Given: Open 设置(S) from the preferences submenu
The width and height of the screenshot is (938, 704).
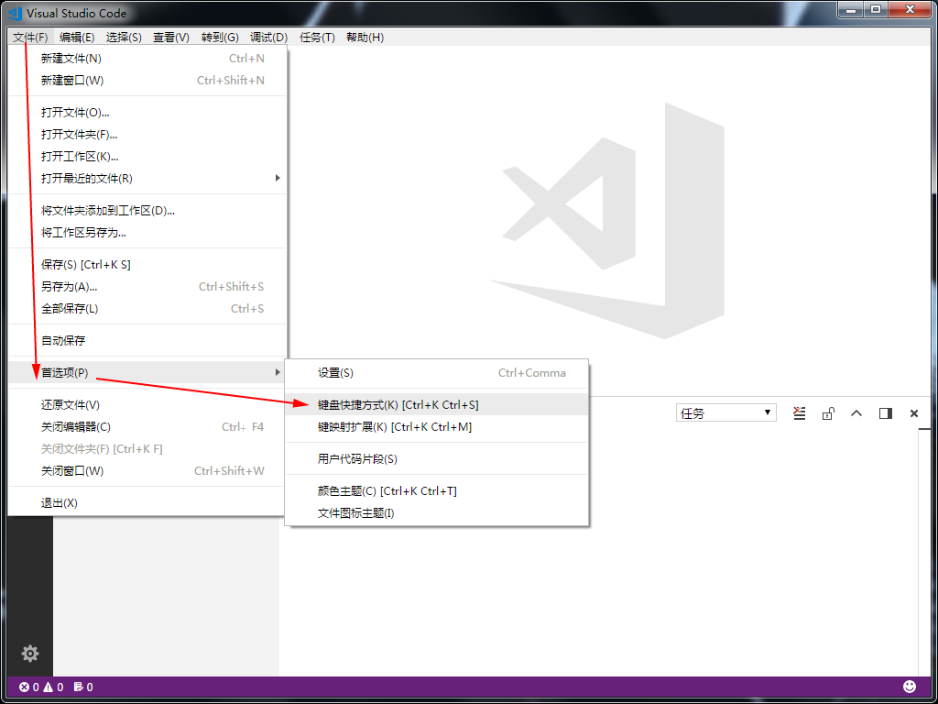Looking at the screenshot, I should tap(437, 373).
